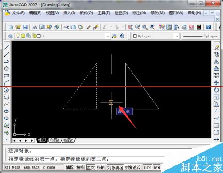Select the Rectangle tool
The width and height of the screenshot is (223, 173).
coord(6,76)
